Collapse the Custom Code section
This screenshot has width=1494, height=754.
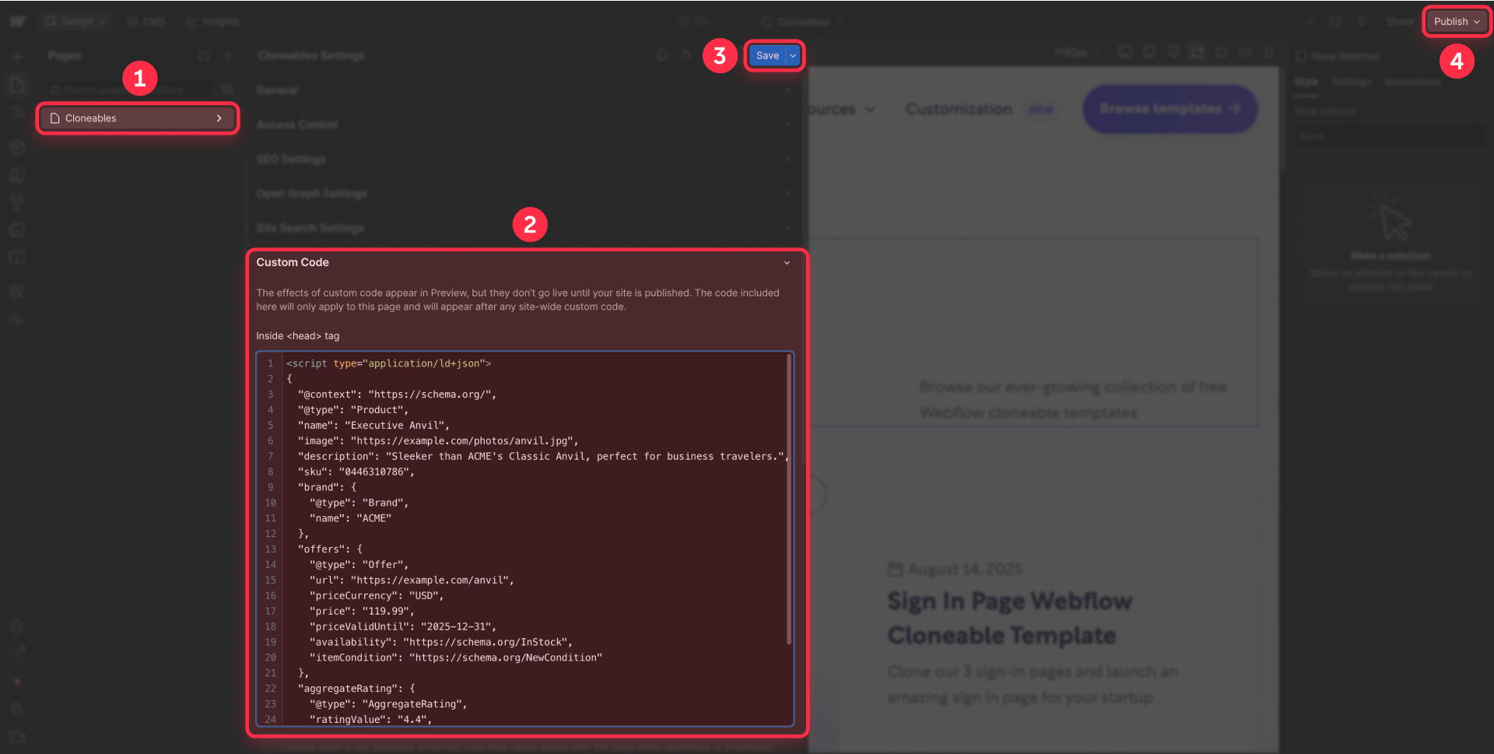coord(787,262)
